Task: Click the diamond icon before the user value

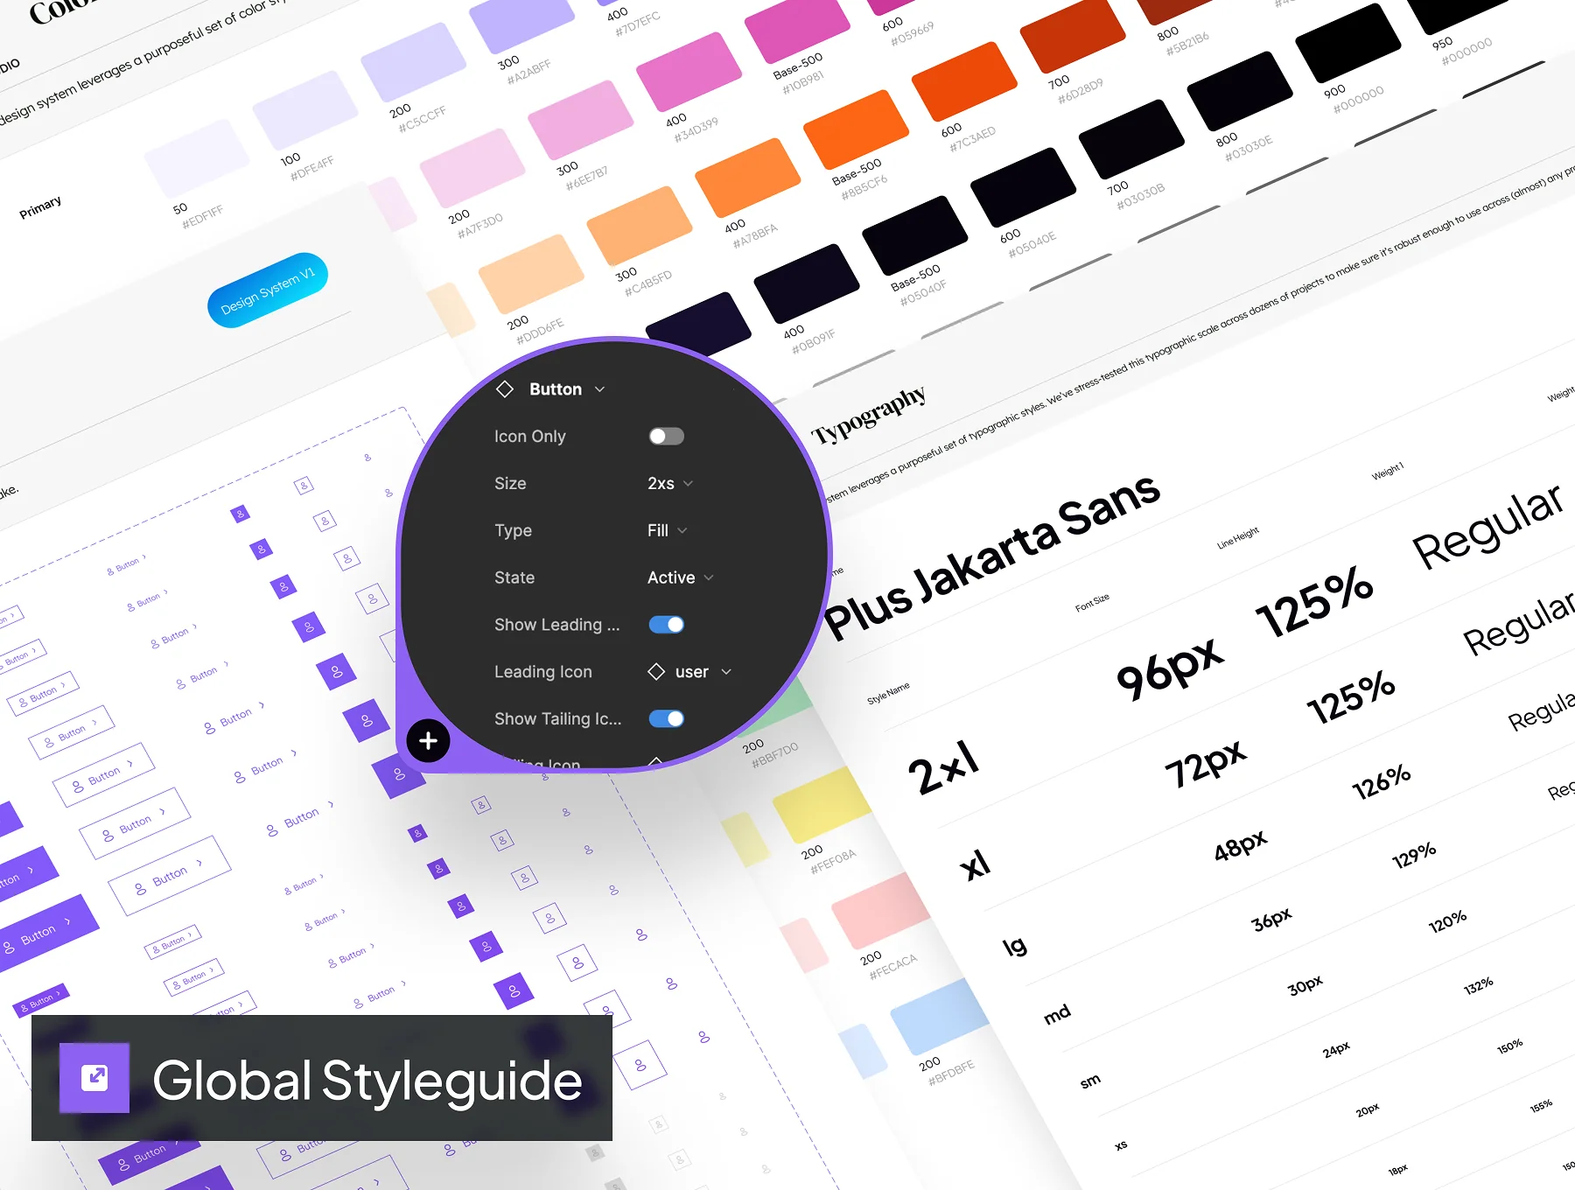Action: click(x=656, y=672)
